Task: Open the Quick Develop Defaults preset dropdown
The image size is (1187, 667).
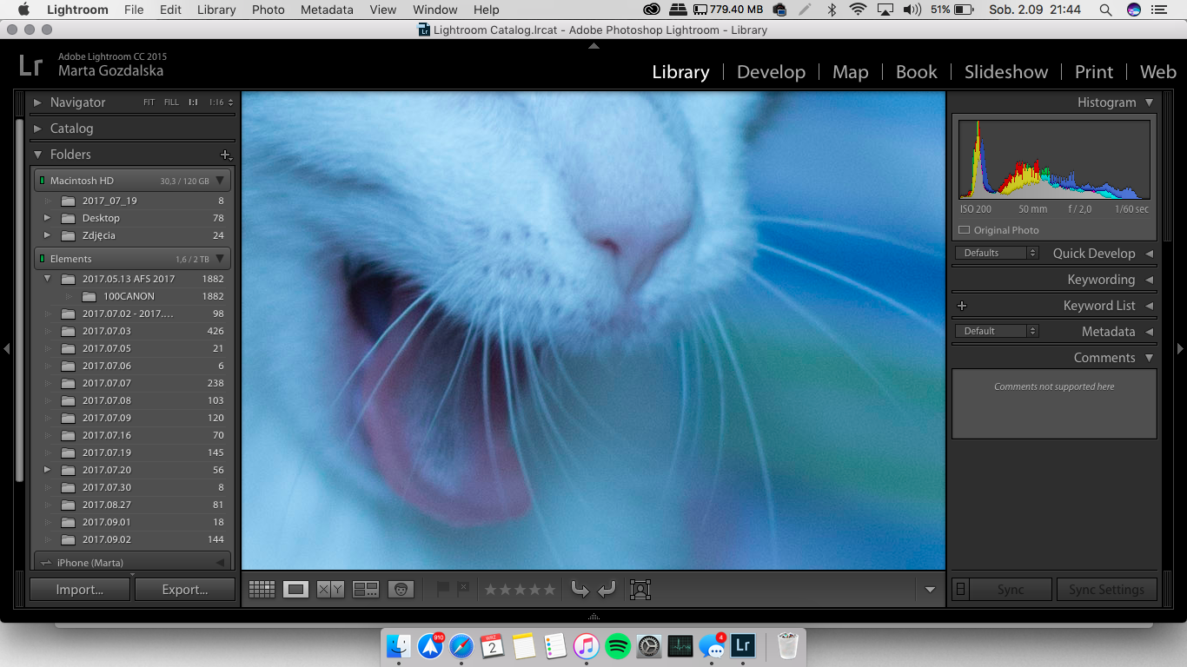Action: (x=996, y=253)
